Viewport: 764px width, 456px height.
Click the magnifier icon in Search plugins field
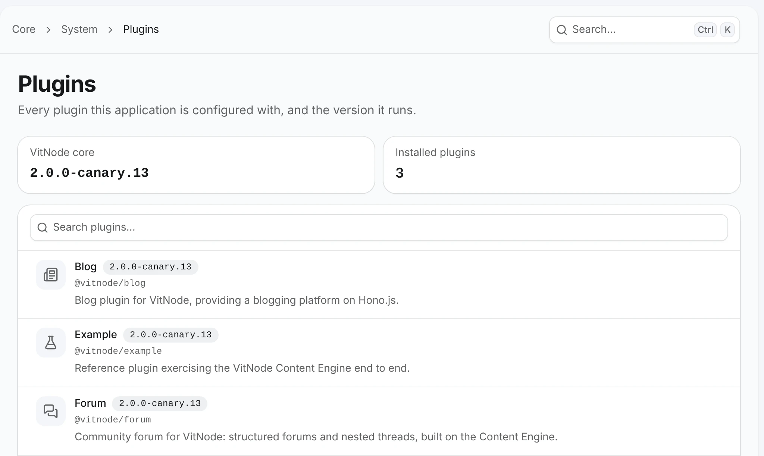click(x=43, y=228)
